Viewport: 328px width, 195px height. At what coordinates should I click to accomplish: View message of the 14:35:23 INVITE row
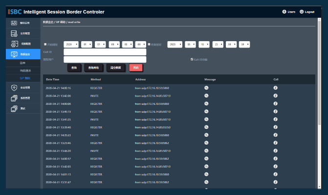click(206, 135)
